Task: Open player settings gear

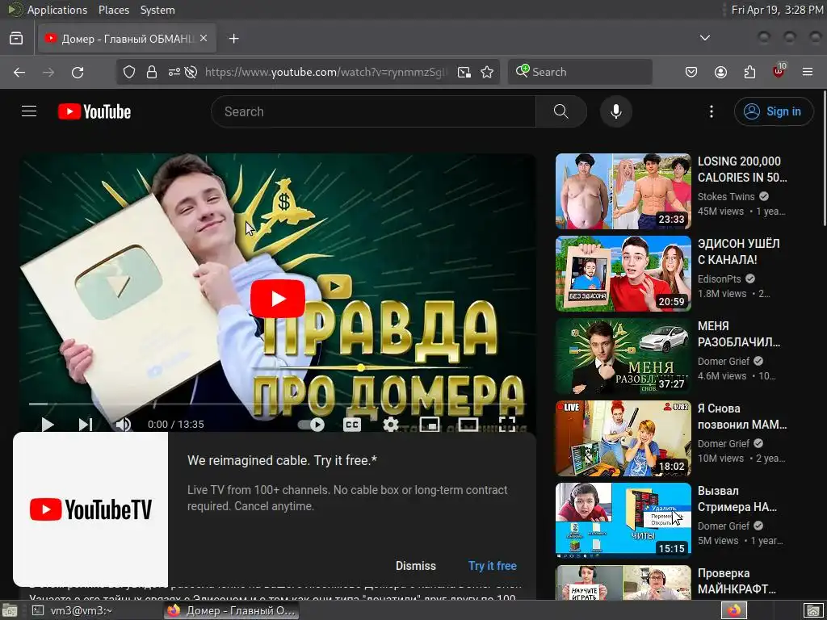Action: [390, 425]
